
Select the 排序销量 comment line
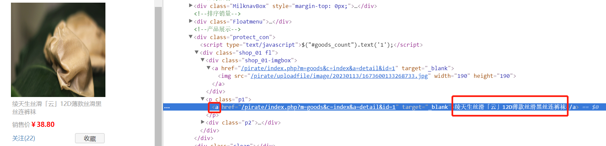(x=217, y=14)
